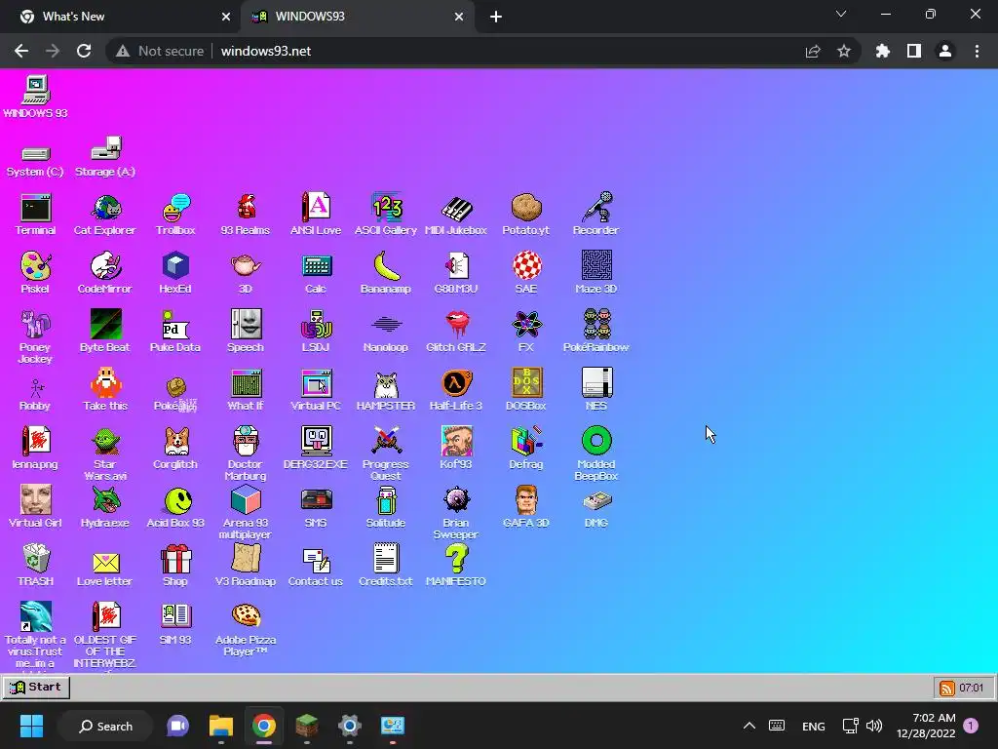Open Glitch GRLZ lips icon
This screenshot has width=998, height=749.
click(x=456, y=332)
